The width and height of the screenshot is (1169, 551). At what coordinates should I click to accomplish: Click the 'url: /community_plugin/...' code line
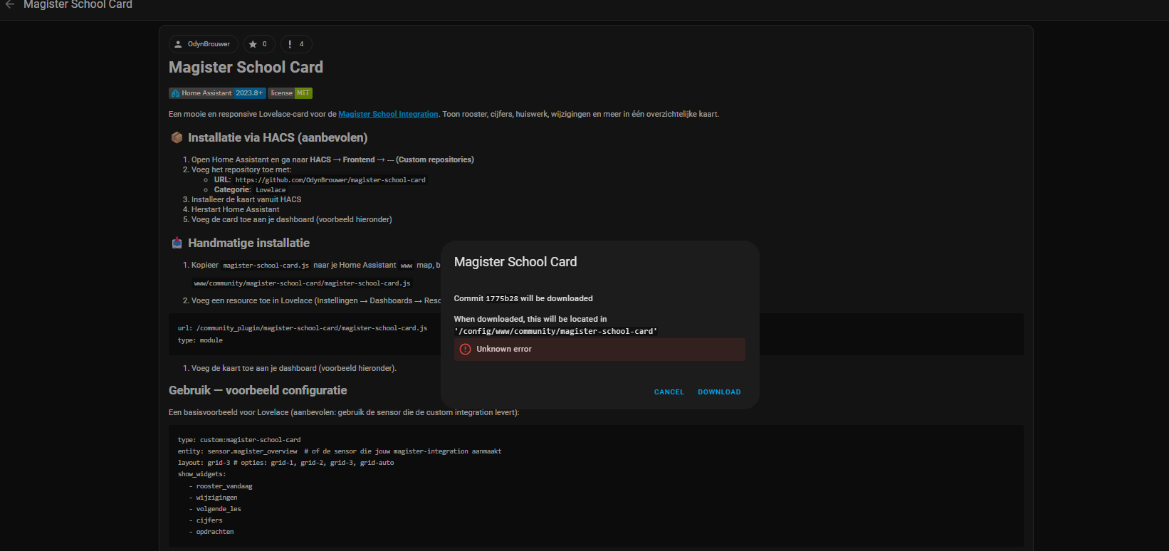pos(303,328)
